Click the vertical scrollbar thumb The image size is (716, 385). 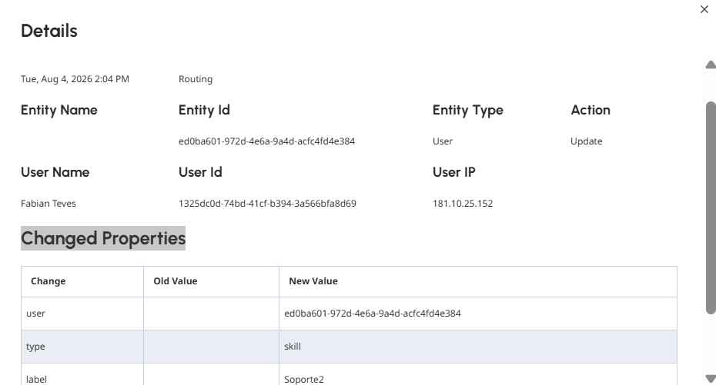(711, 207)
